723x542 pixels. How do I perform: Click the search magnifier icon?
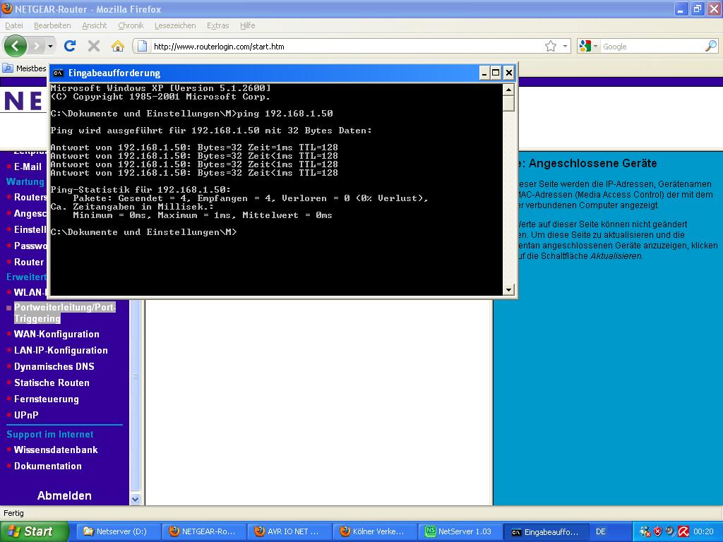pyautogui.click(x=711, y=46)
